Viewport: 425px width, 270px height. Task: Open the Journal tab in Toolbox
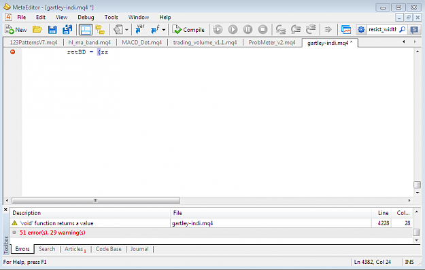click(139, 249)
